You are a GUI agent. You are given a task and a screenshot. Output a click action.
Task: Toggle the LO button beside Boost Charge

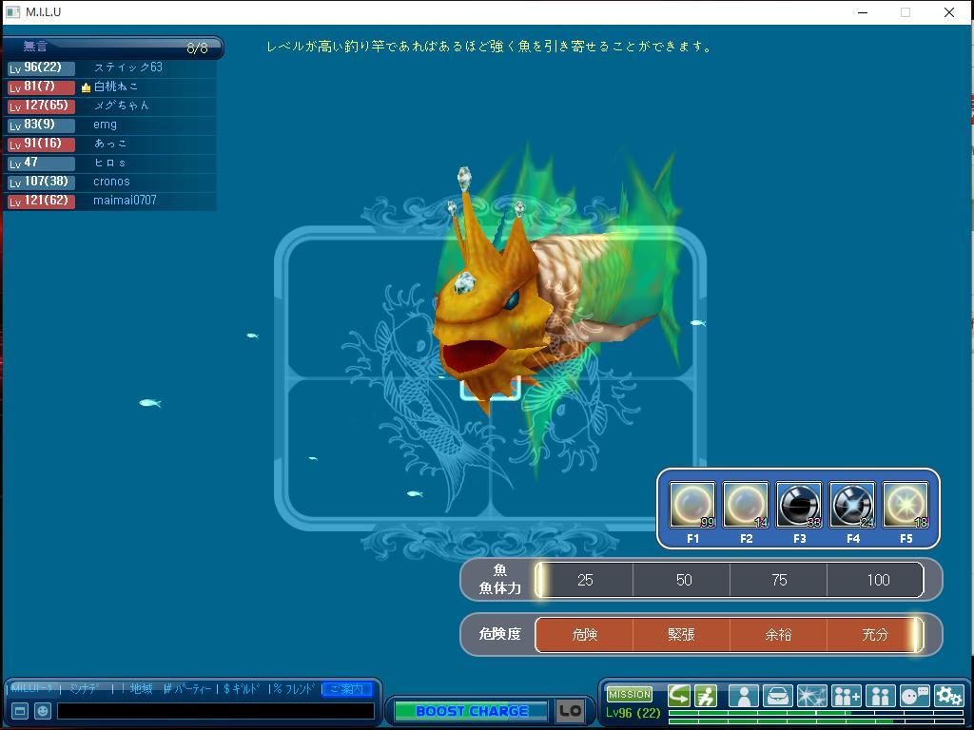(x=570, y=711)
